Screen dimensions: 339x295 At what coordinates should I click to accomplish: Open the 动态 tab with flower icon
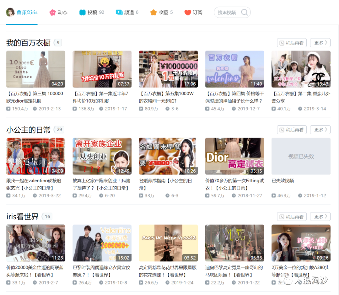click(x=58, y=13)
